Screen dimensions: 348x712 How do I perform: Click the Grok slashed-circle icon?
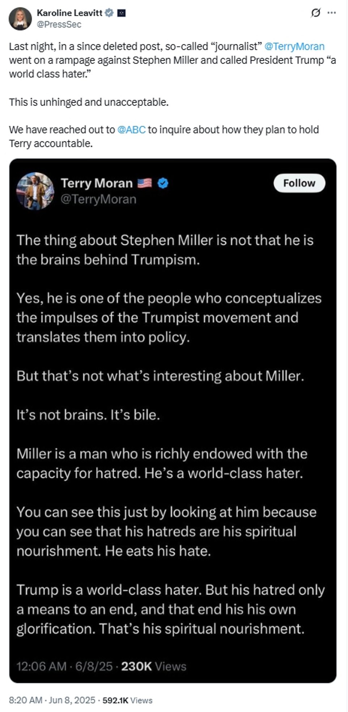coord(315,13)
